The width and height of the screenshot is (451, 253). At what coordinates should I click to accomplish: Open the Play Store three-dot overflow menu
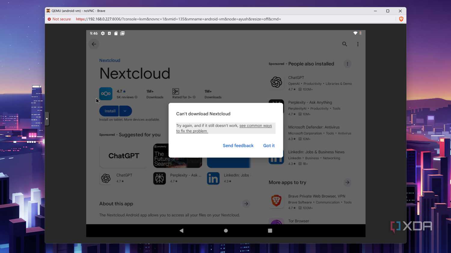click(358, 44)
